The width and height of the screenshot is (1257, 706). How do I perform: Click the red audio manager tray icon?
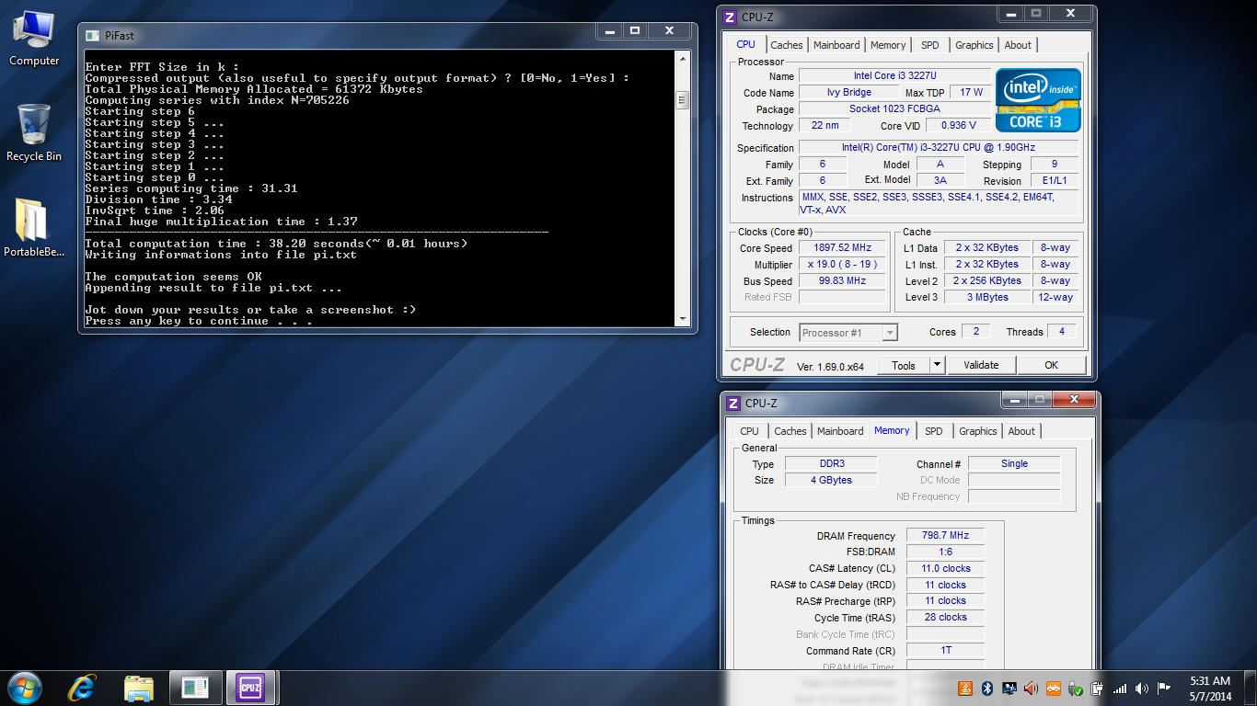click(1031, 688)
